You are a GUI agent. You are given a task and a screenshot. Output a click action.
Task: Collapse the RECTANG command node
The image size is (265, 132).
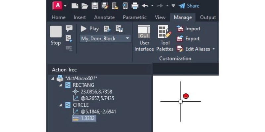click(x=61, y=85)
